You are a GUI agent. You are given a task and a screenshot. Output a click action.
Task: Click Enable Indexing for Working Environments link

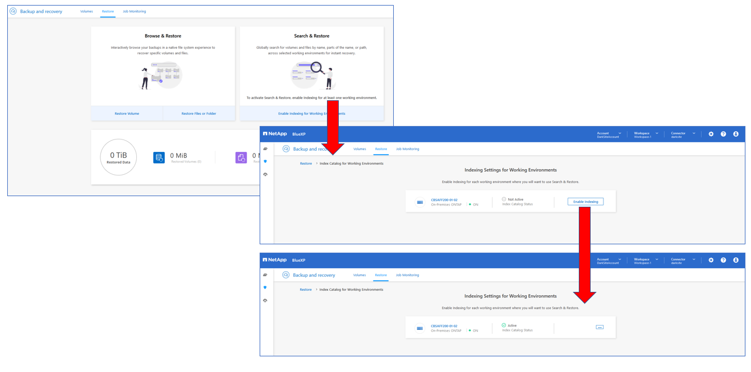(x=312, y=113)
